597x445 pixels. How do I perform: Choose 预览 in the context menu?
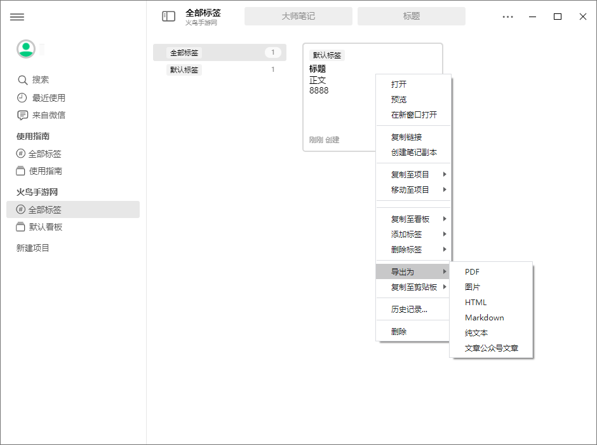(413, 100)
